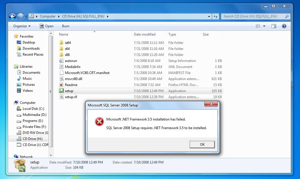Open the address bar history dropdown
The width and height of the screenshot is (300, 179).
[x=209, y=16]
